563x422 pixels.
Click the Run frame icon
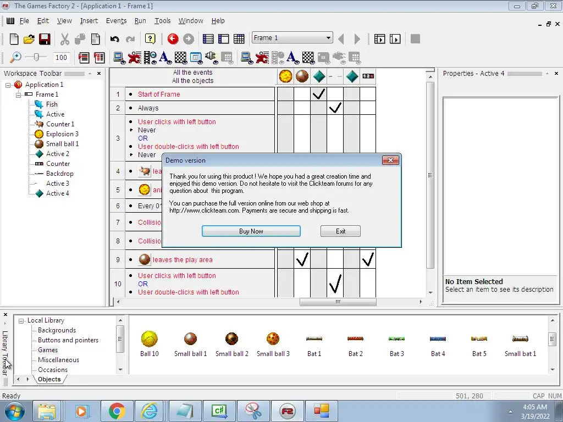395,39
